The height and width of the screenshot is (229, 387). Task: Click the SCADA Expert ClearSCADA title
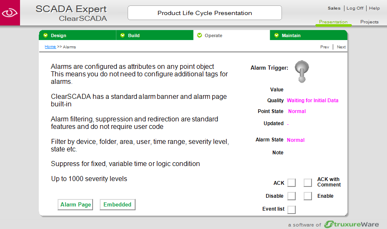(x=71, y=13)
